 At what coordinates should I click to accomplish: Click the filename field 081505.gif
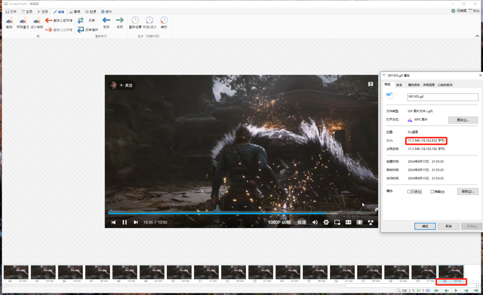pos(443,97)
